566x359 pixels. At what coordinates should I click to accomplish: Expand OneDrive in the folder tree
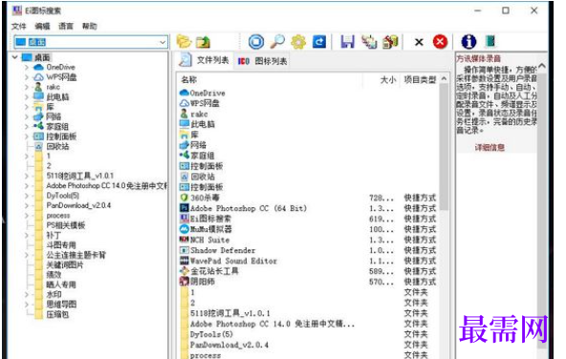27,67
